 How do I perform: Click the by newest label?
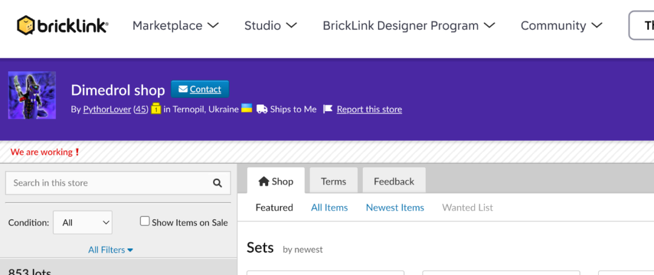point(303,250)
